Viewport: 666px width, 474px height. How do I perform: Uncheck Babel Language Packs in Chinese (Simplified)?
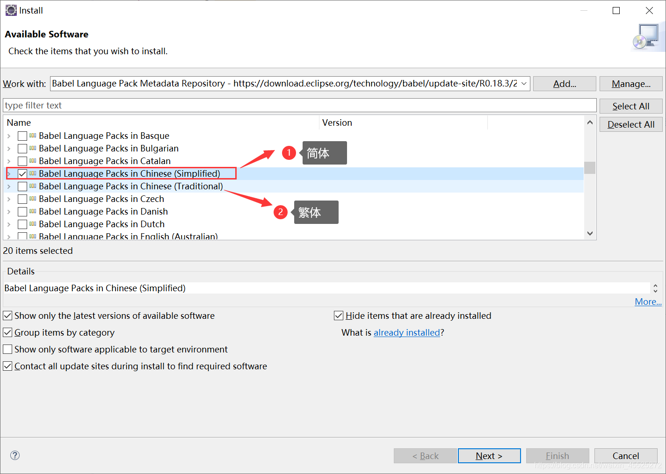click(22, 174)
